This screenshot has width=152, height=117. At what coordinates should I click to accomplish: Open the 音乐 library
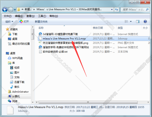17,87
